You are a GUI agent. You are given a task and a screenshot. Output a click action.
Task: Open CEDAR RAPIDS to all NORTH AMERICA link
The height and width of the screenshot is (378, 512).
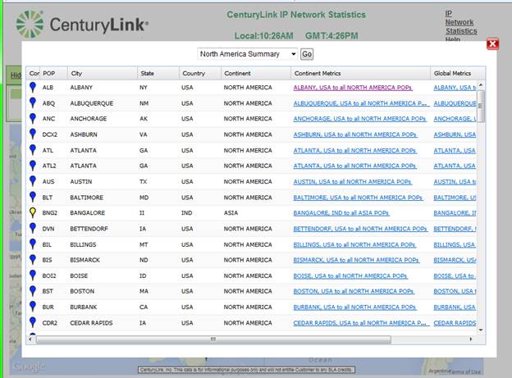point(360,323)
